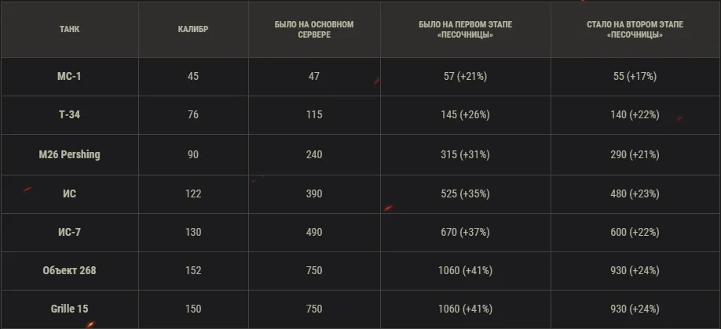Click the СТАЛО НА ВТОРОМ ЭТАПЕ header
This screenshot has width=721, height=329.
(x=635, y=30)
